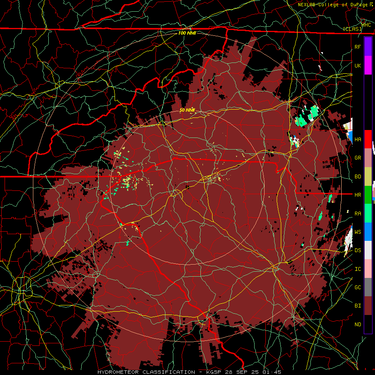This screenshot has height=375, width=375.
Task: Click the "GR" legend label
Action: [357, 158]
